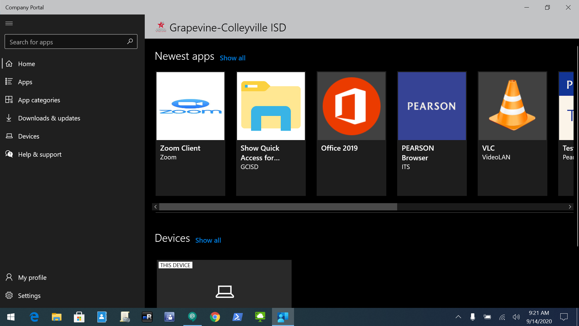Open Help & support section
Viewport: 579px width, 326px height.
[40, 154]
